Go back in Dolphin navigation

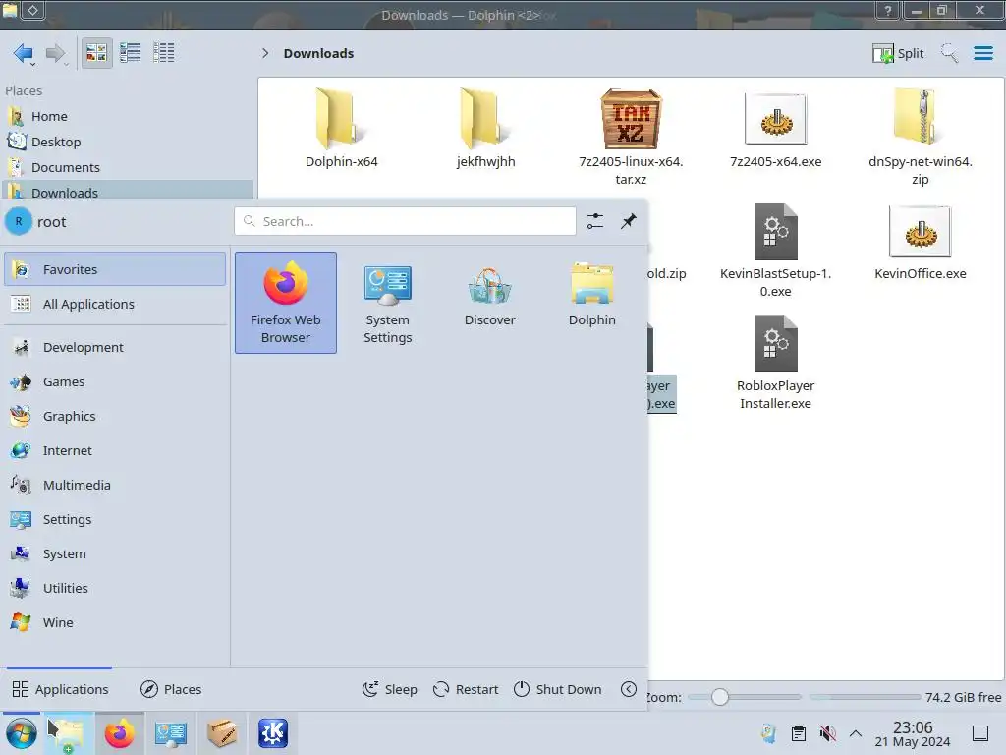(x=24, y=53)
